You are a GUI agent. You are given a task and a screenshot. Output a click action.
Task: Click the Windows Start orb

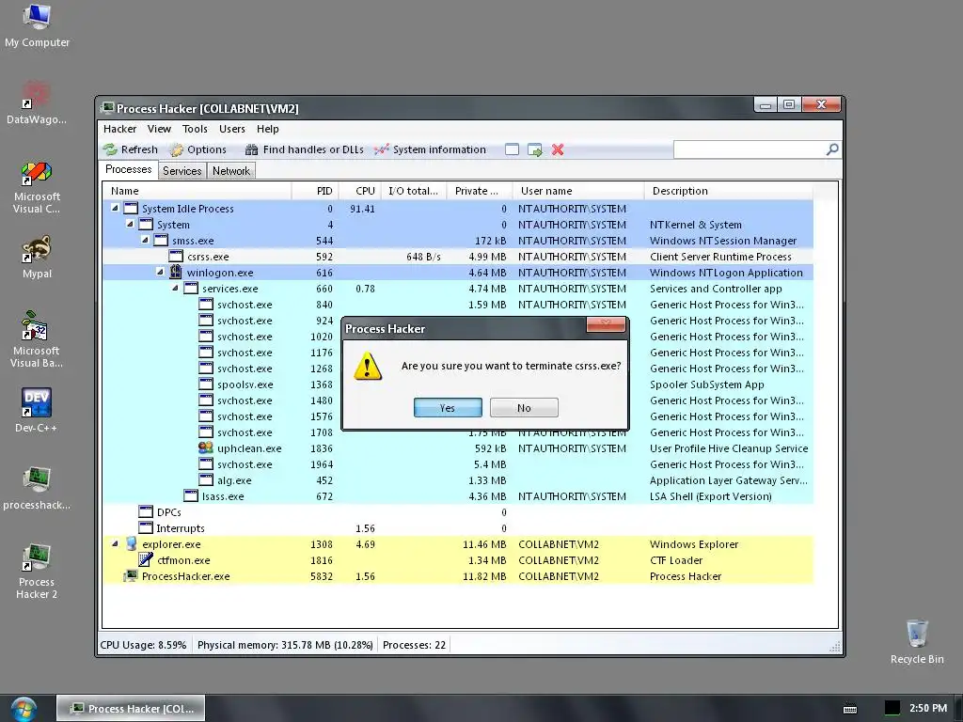click(x=24, y=709)
